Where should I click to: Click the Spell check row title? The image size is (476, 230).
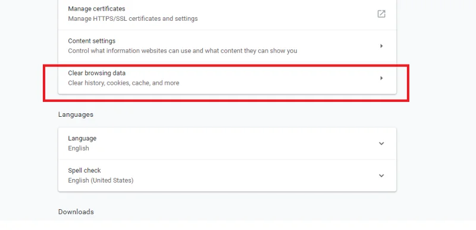84,170
